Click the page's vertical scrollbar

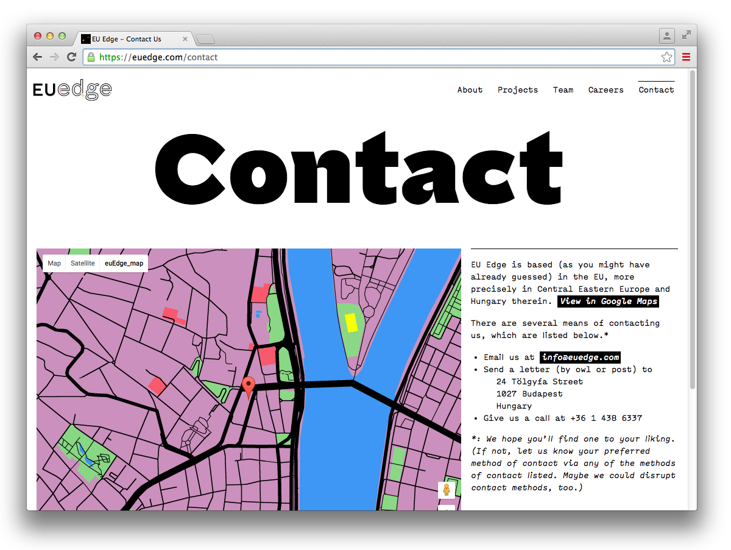(x=692, y=231)
